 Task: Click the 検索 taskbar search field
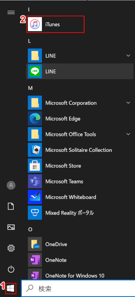[78, 289]
